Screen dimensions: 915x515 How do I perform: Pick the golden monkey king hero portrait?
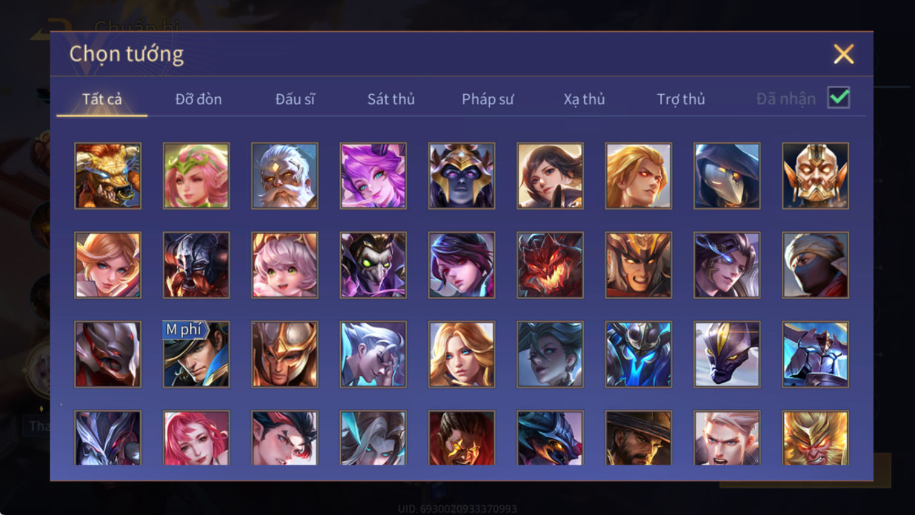[x=815, y=438]
